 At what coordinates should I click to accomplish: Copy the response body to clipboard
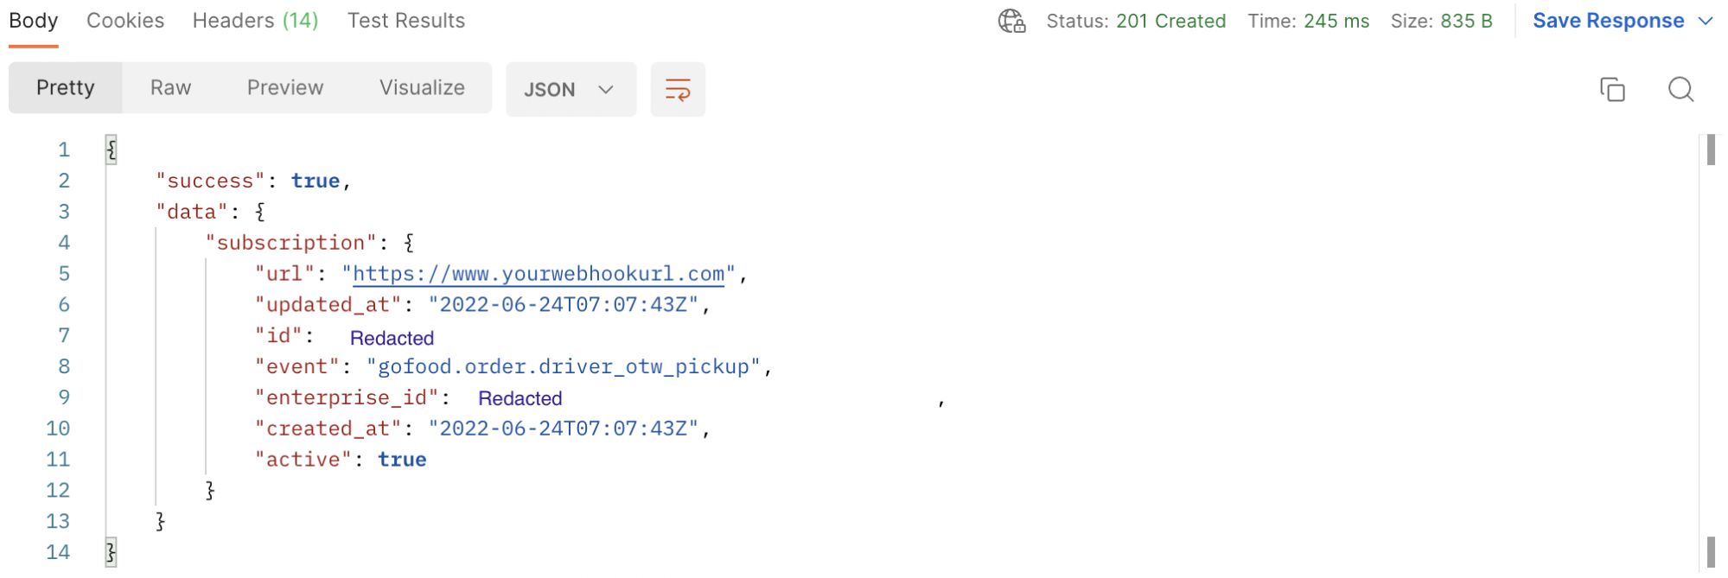(x=1612, y=90)
